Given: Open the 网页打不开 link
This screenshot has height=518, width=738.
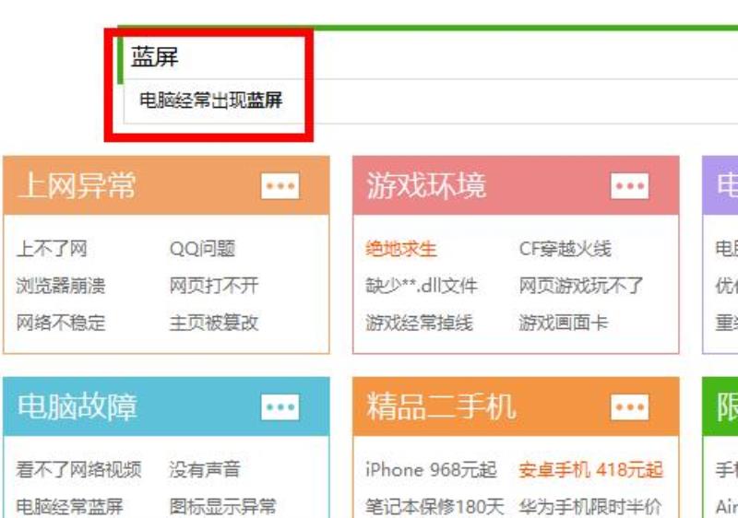Looking at the screenshot, I should tap(214, 286).
